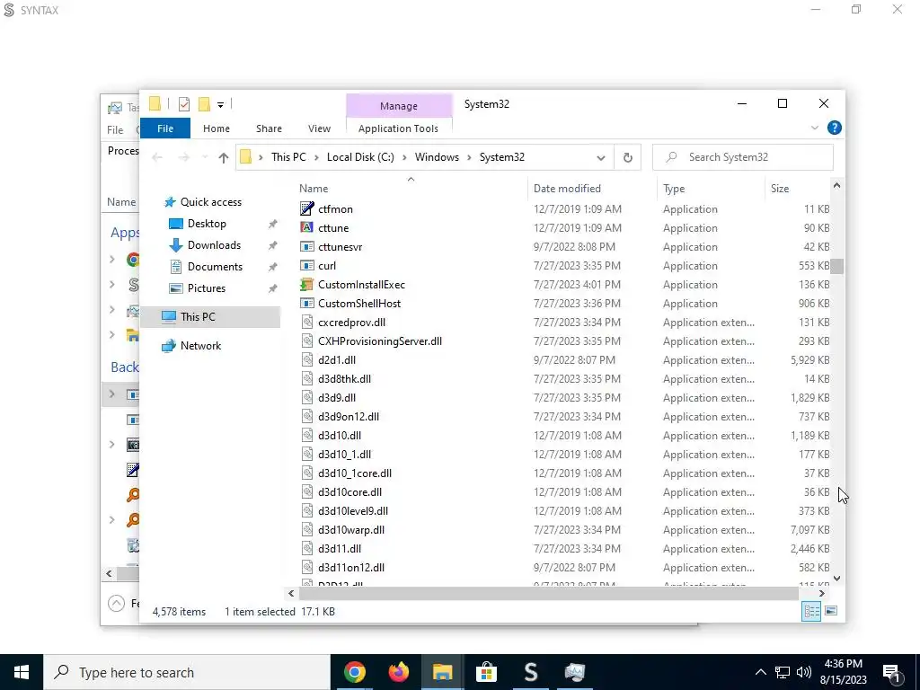The width and height of the screenshot is (920, 690).
Task: Click the Search System32 box
Action: pos(743,157)
